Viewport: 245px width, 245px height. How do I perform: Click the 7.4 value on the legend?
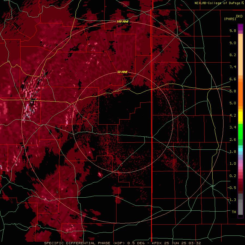233,67
